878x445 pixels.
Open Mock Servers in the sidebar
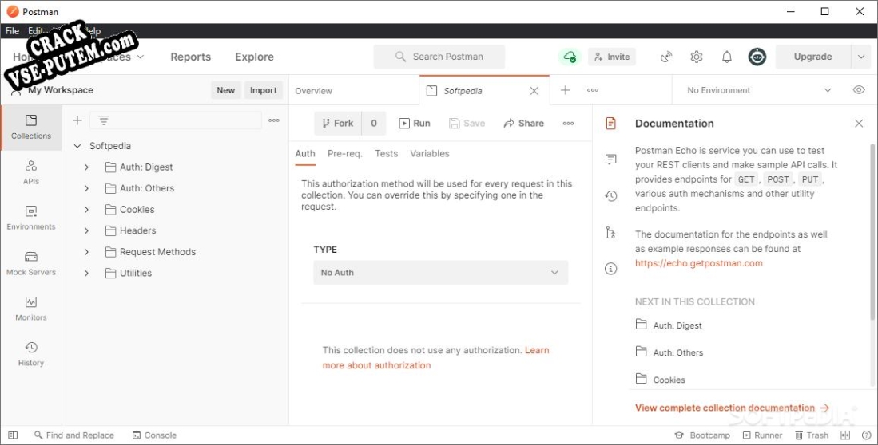pos(31,262)
